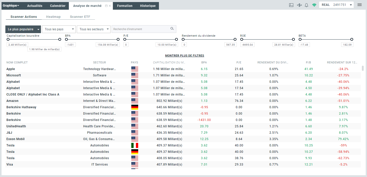Expand the Le plus populaire dropdown
Viewport: 367px width, 177px height.
tap(23, 29)
